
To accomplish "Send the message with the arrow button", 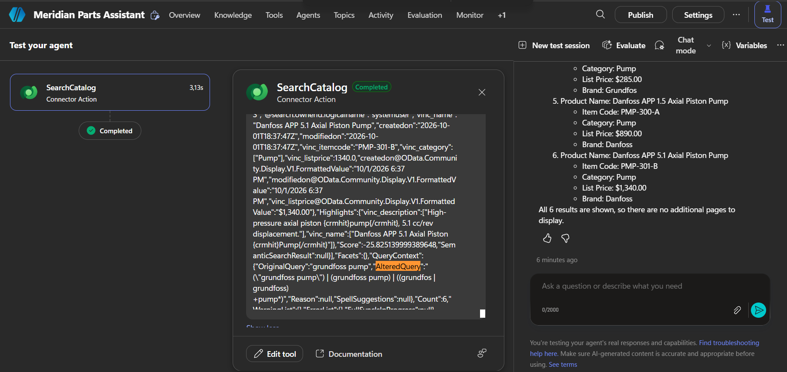I will tap(758, 310).
